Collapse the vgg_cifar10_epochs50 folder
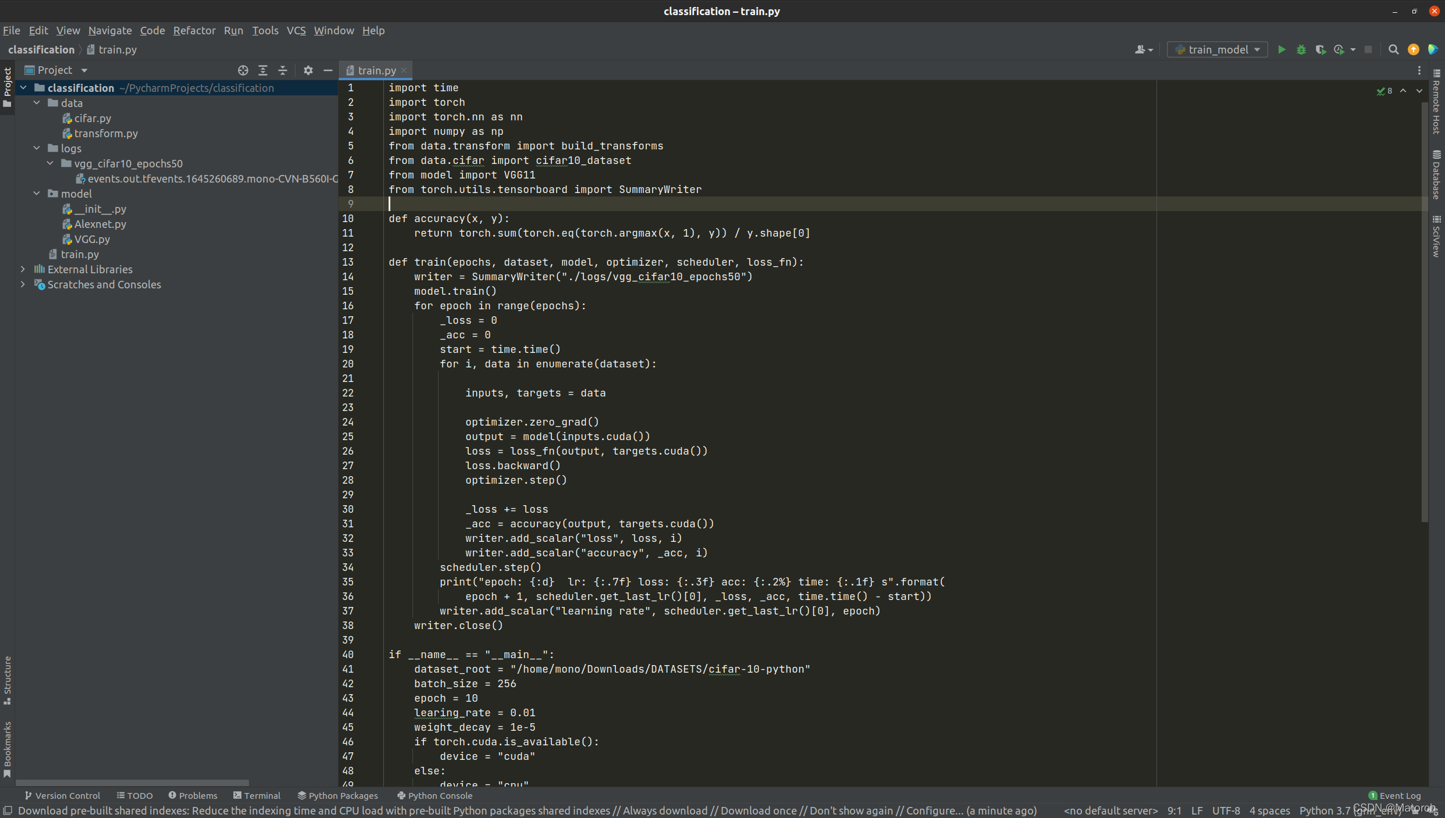The image size is (1445, 818). click(x=50, y=163)
